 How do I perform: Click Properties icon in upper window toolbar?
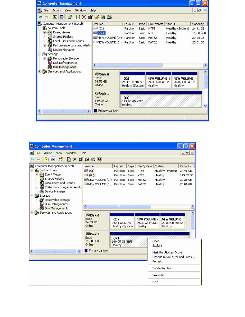click(x=90, y=17)
